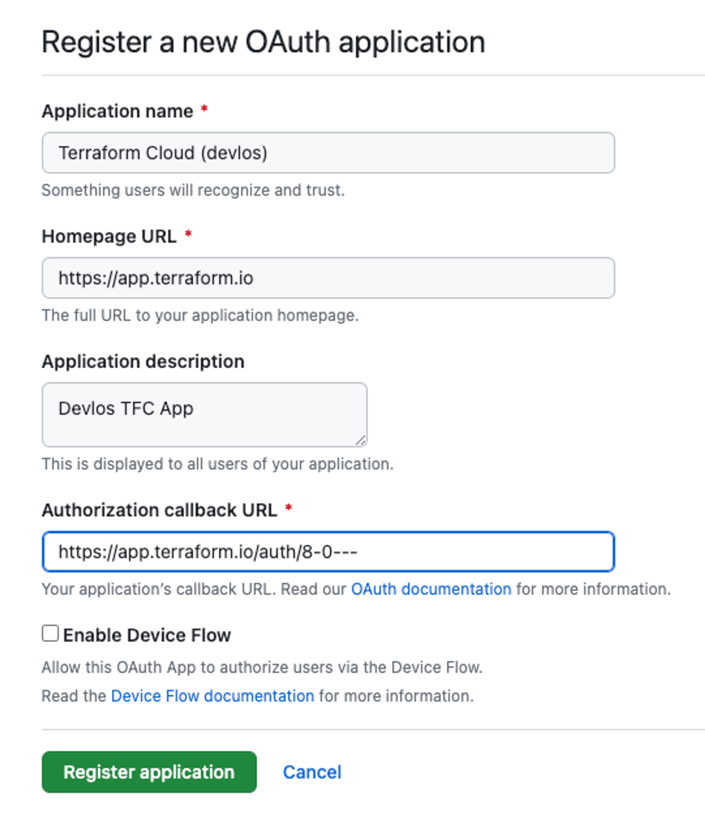Focus the Homepage URL text box
Screen dimensions: 705x815
[328, 278]
